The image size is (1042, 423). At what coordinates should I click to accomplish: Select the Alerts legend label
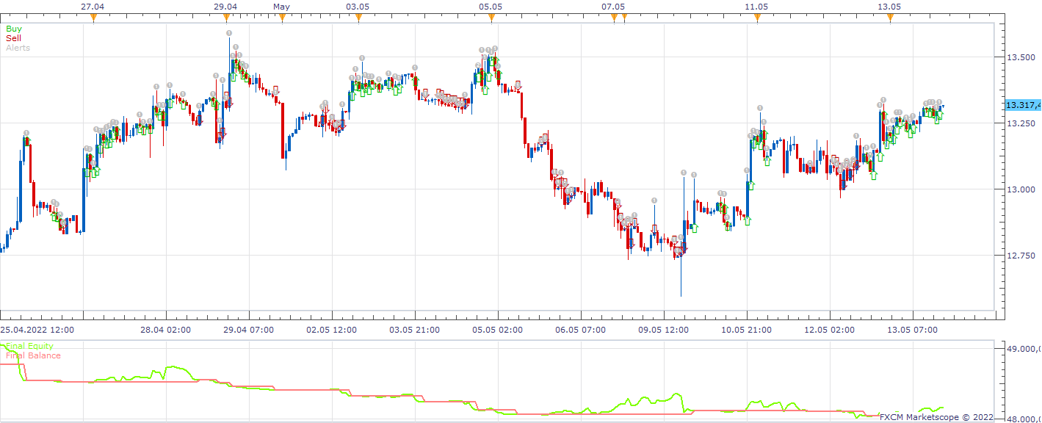tap(18, 48)
